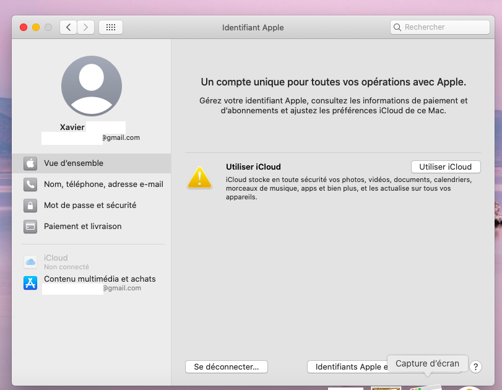
Task: Click the Se déconnecter… button
Action: coord(227,366)
